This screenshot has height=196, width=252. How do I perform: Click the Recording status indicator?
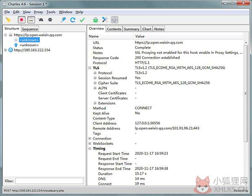241,191
